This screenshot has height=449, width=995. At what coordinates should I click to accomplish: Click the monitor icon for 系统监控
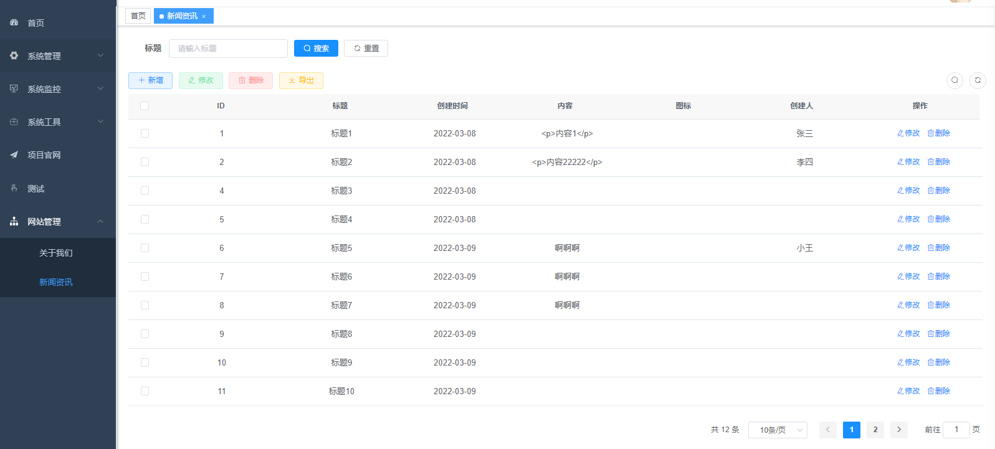tap(14, 88)
